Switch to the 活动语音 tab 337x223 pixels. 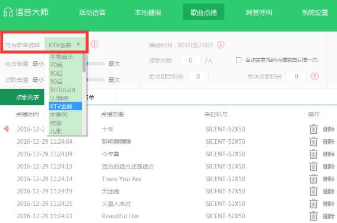tap(92, 12)
